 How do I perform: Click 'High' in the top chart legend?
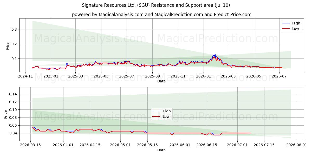coord(296,23)
